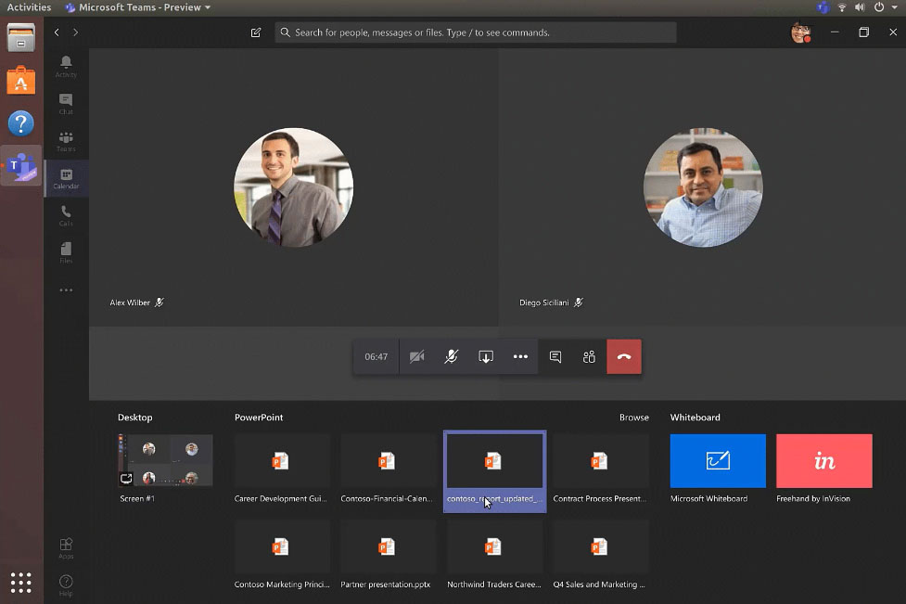906x604 pixels.
Task: Share Contoso Marketing Principles PowerPoint
Action: tap(281, 555)
